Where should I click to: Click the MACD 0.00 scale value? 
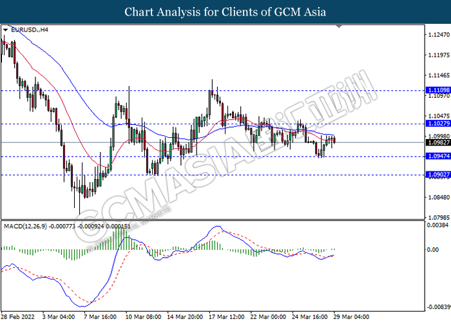point(433,250)
